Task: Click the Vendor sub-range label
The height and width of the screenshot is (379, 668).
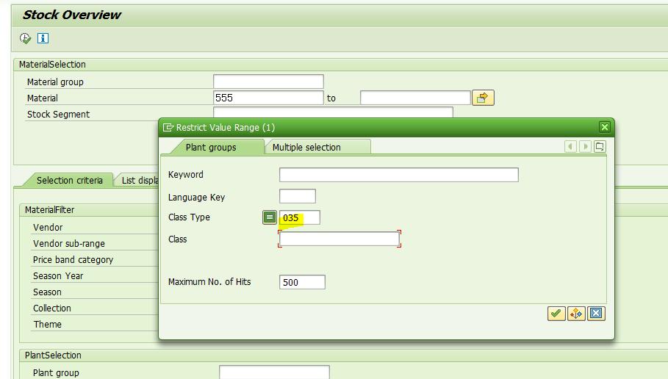Action: coord(69,244)
